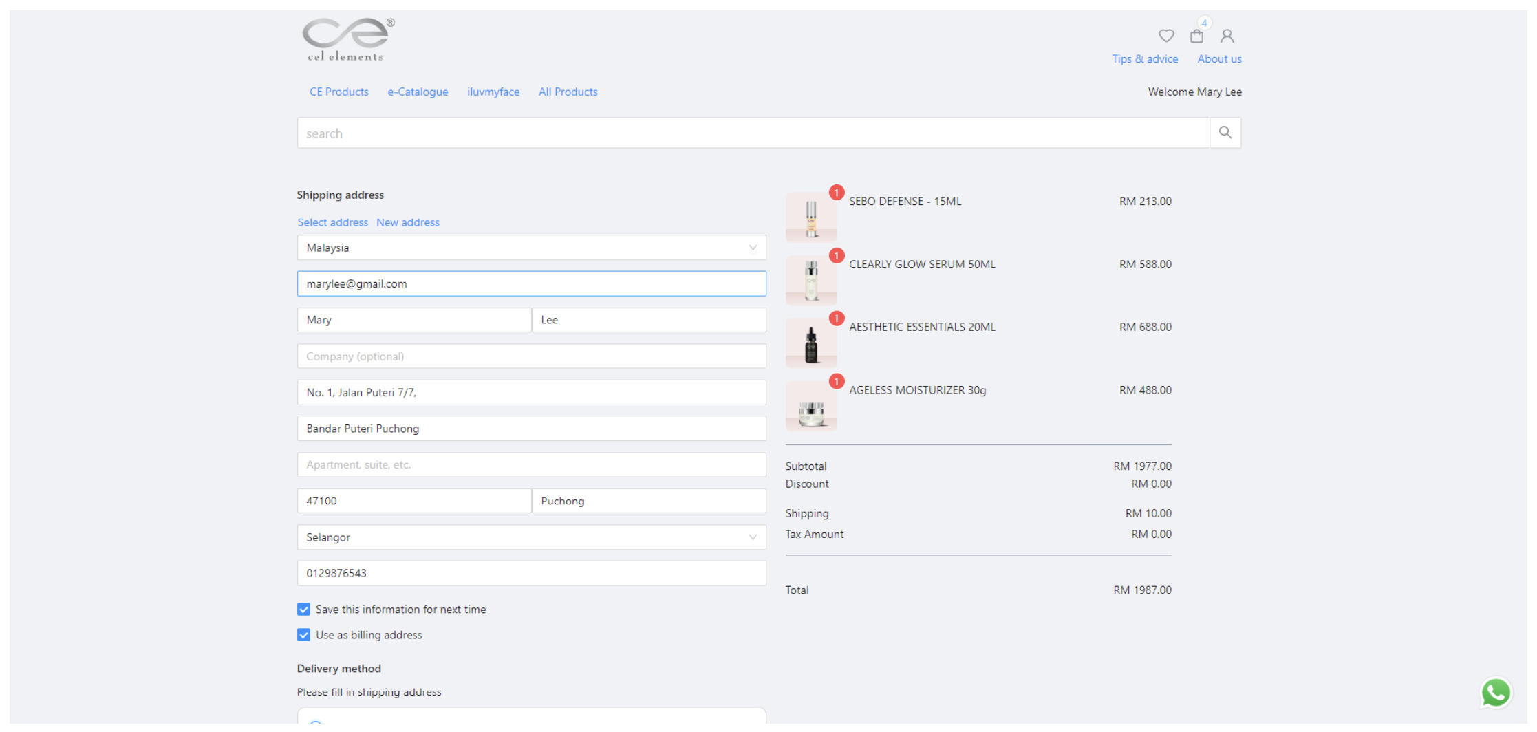Open the WhatsApp chat icon
Image resolution: width=1537 pixels, height=732 pixels.
[x=1496, y=692]
